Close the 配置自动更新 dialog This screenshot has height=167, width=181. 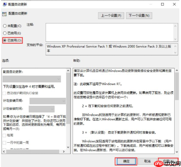coord(174,4)
